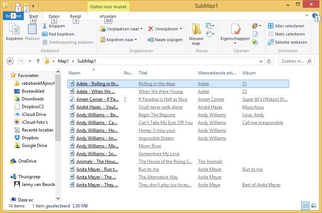This screenshot has height=213, width=322.
Task: Click the Knippen scissors icon
Action: coord(44,26)
